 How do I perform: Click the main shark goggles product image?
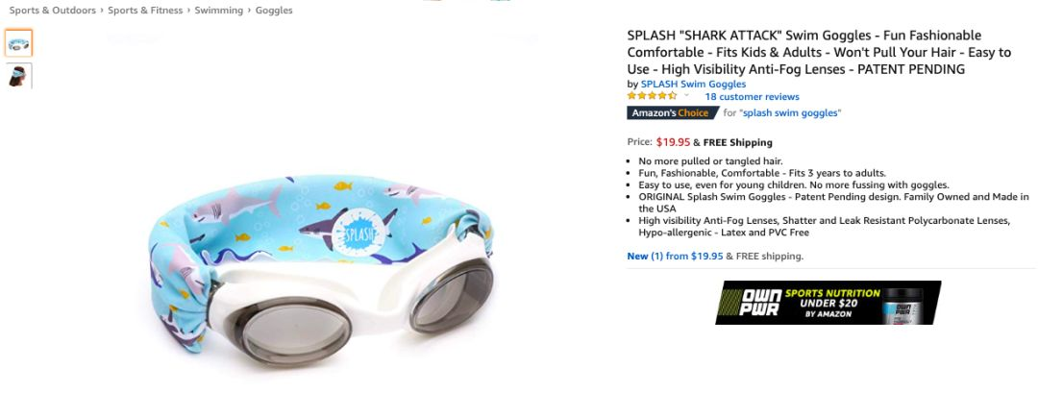click(320, 271)
